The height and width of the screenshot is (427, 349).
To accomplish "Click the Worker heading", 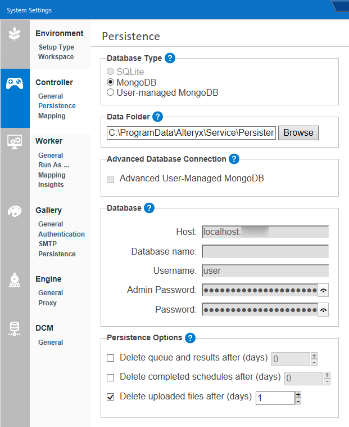I will (x=49, y=141).
